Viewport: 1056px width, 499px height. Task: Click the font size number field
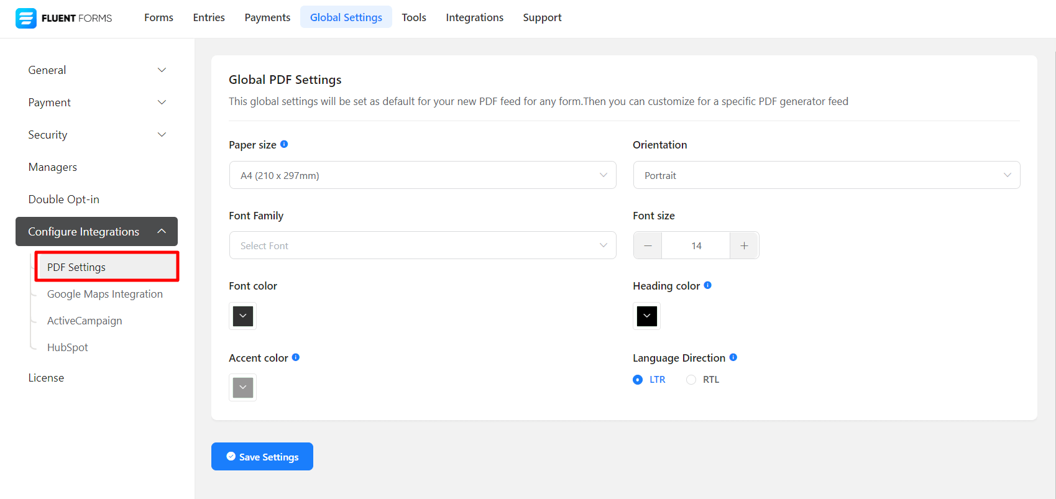(696, 245)
